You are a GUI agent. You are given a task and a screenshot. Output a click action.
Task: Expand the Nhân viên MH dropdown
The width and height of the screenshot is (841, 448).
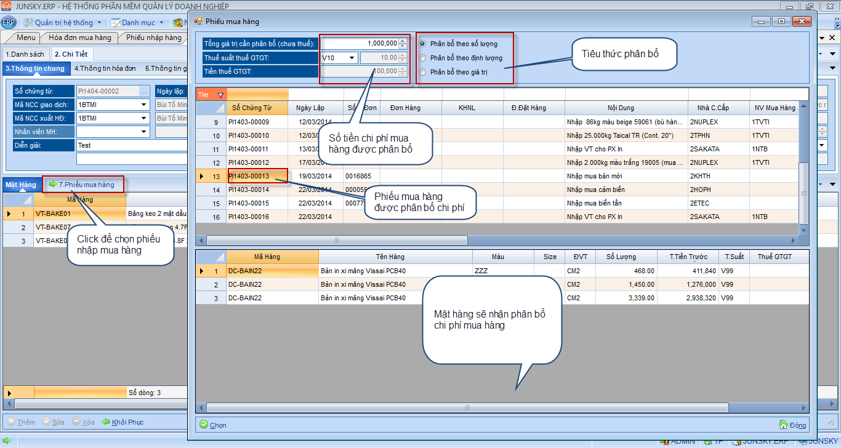(144, 132)
